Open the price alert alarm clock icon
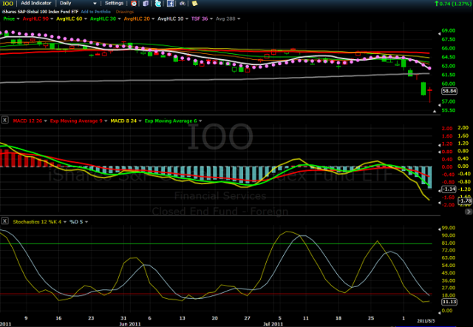Image resolution: width=473 pixels, height=327 pixels. point(134,3)
